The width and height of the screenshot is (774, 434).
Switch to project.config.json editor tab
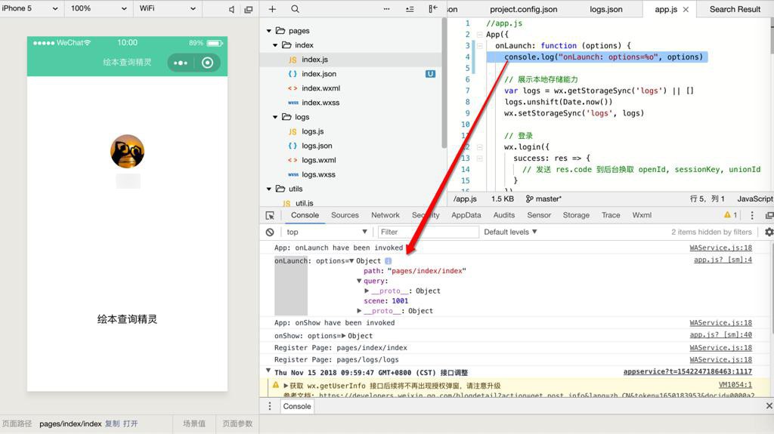pyautogui.click(x=523, y=9)
